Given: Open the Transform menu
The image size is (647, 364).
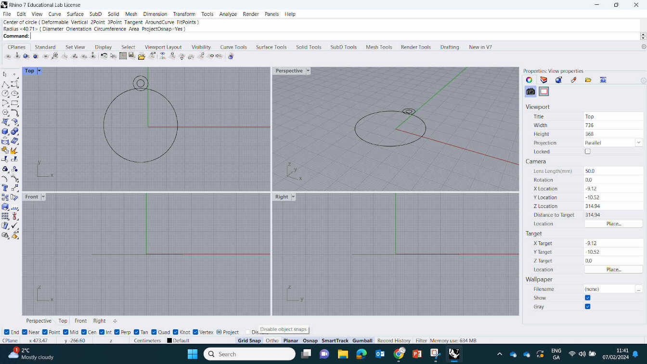Looking at the screenshot, I should [184, 14].
